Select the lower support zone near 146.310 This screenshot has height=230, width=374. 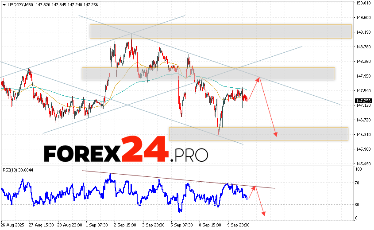point(258,134)
